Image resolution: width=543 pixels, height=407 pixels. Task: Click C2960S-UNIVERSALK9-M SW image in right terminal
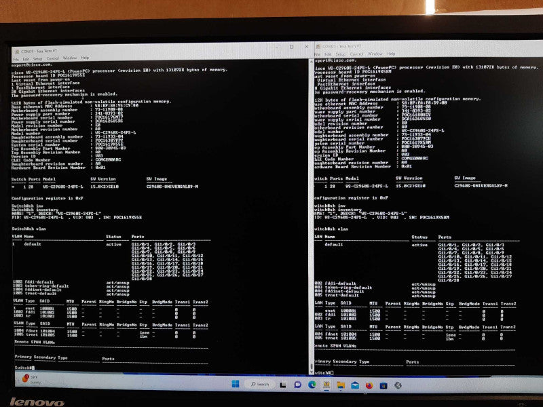pyautogui.click(x=481, y=186)
